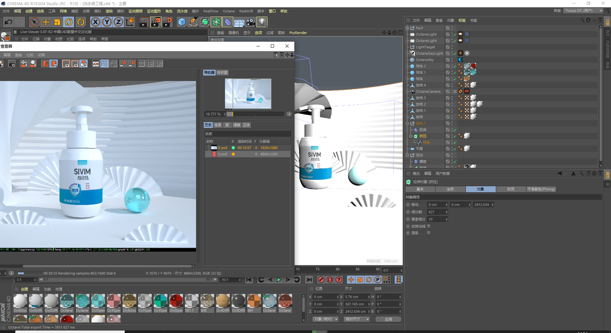Toggle OctaneDayLight enable check mark
This screenshot has width=611, height=333.
point(455,53)
